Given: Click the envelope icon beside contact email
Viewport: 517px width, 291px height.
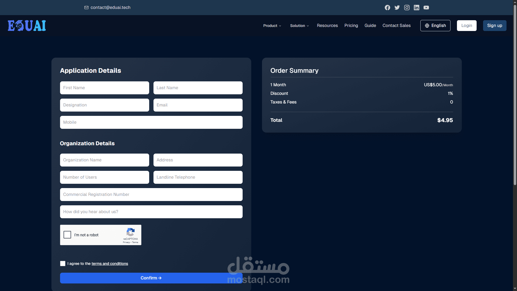Looking at the screenshot, I should (x=86, y=8).
